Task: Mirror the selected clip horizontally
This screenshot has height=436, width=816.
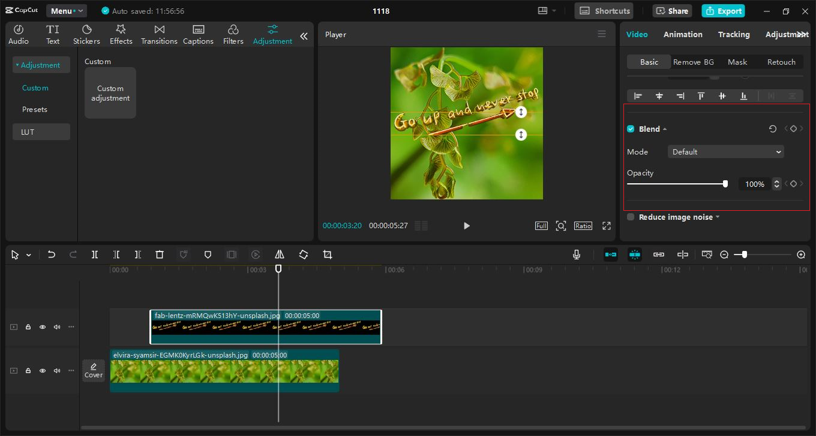Action: tap(280, 255)
